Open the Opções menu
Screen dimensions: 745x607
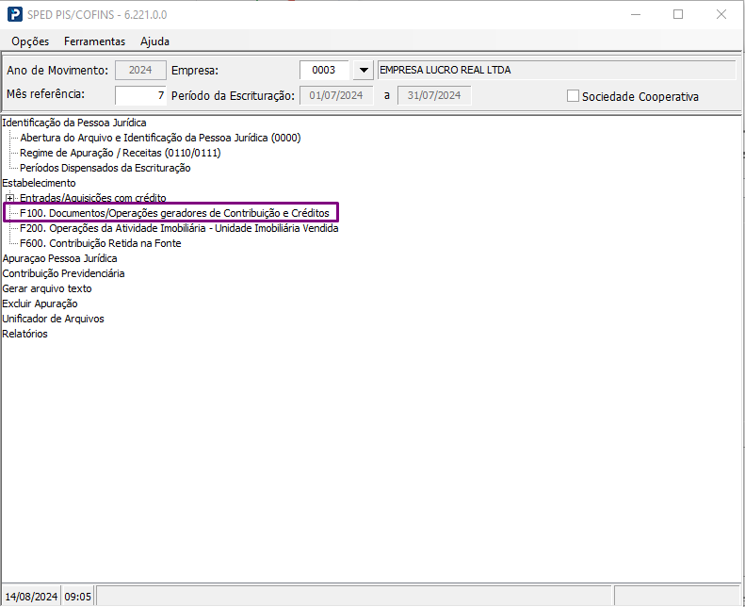click(x=30, y=41)
